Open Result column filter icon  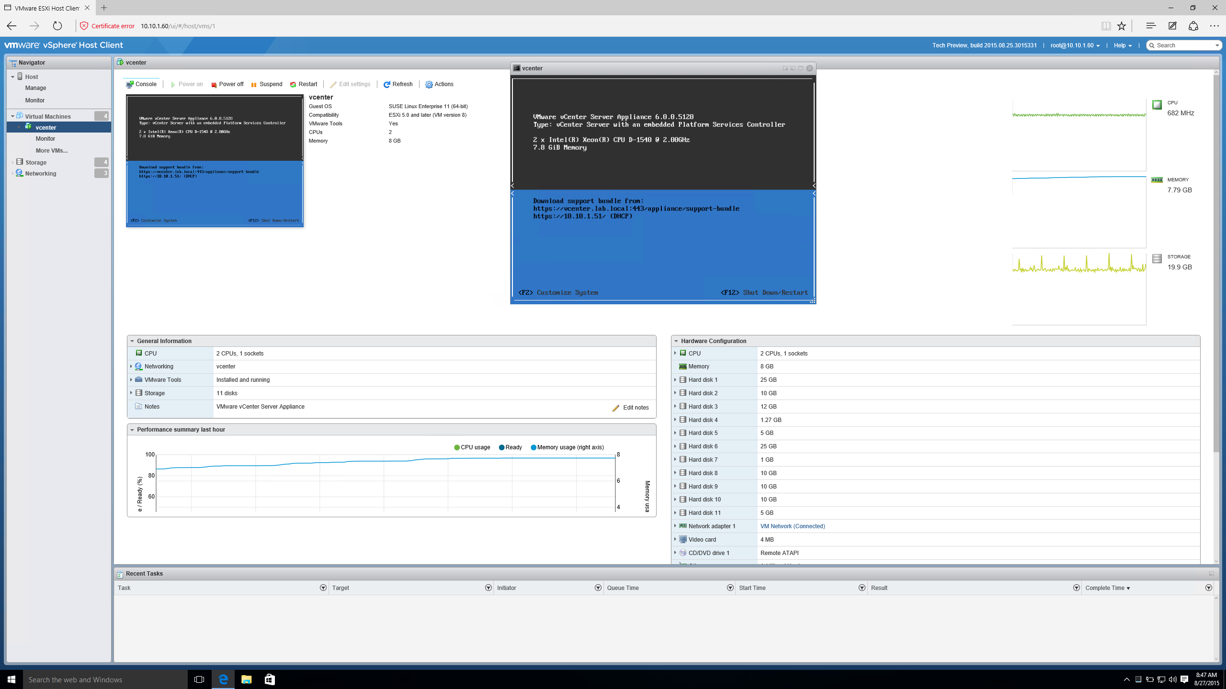point(1077,588)
